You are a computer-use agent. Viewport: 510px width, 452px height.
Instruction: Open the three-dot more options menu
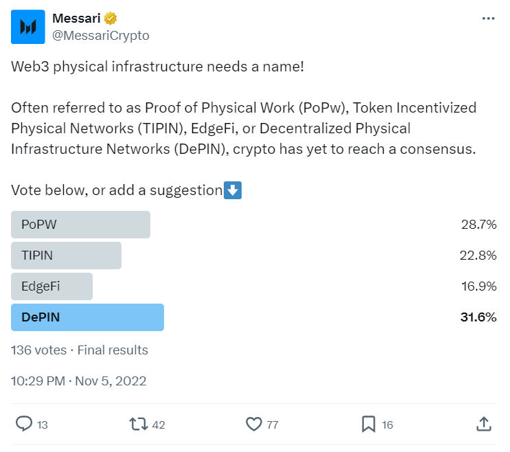tap(488, 19)
